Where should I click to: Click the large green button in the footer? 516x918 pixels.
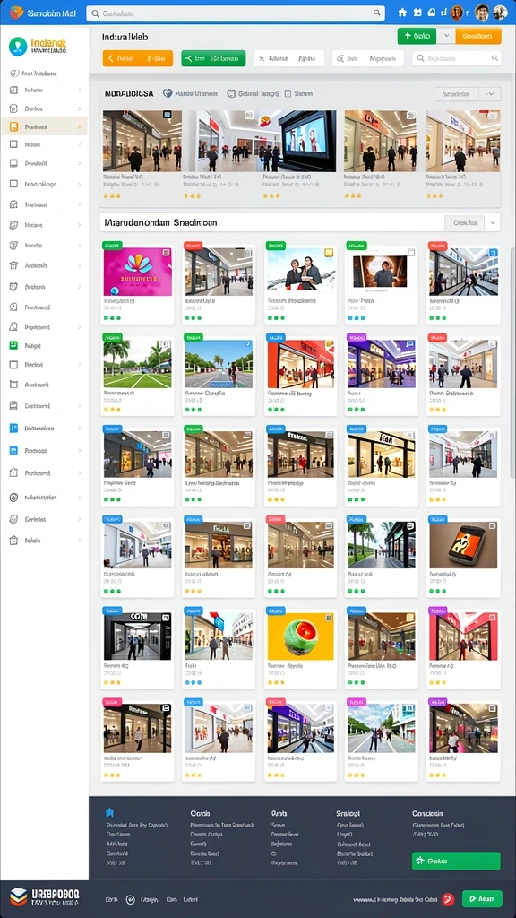coord(456,861)
